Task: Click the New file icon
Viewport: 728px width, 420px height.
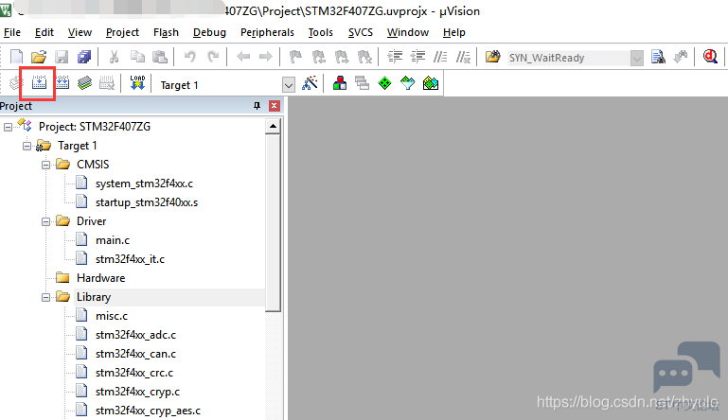Action: 16,57
